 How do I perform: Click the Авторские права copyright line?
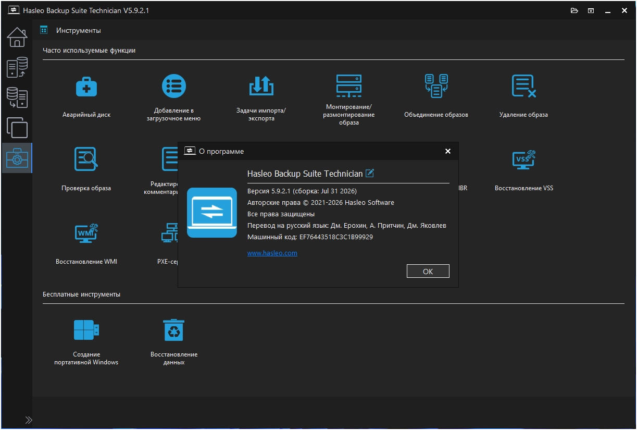321,203
